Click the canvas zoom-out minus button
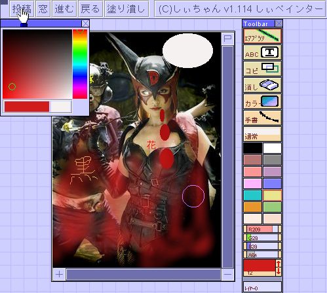Screen dimensions: 327x293 point(227,274)
